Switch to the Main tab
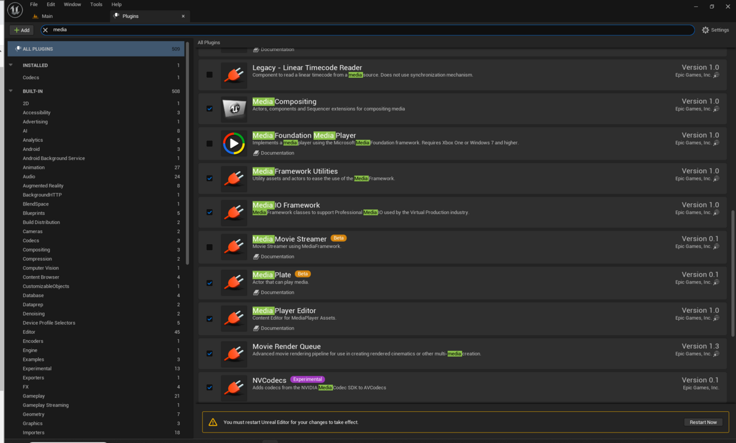This screenshot has height=443, width=736. (x=47, y=16)
